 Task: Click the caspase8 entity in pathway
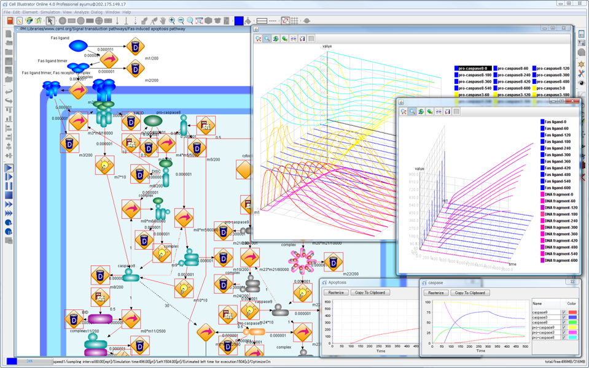[x=131, y=277]
